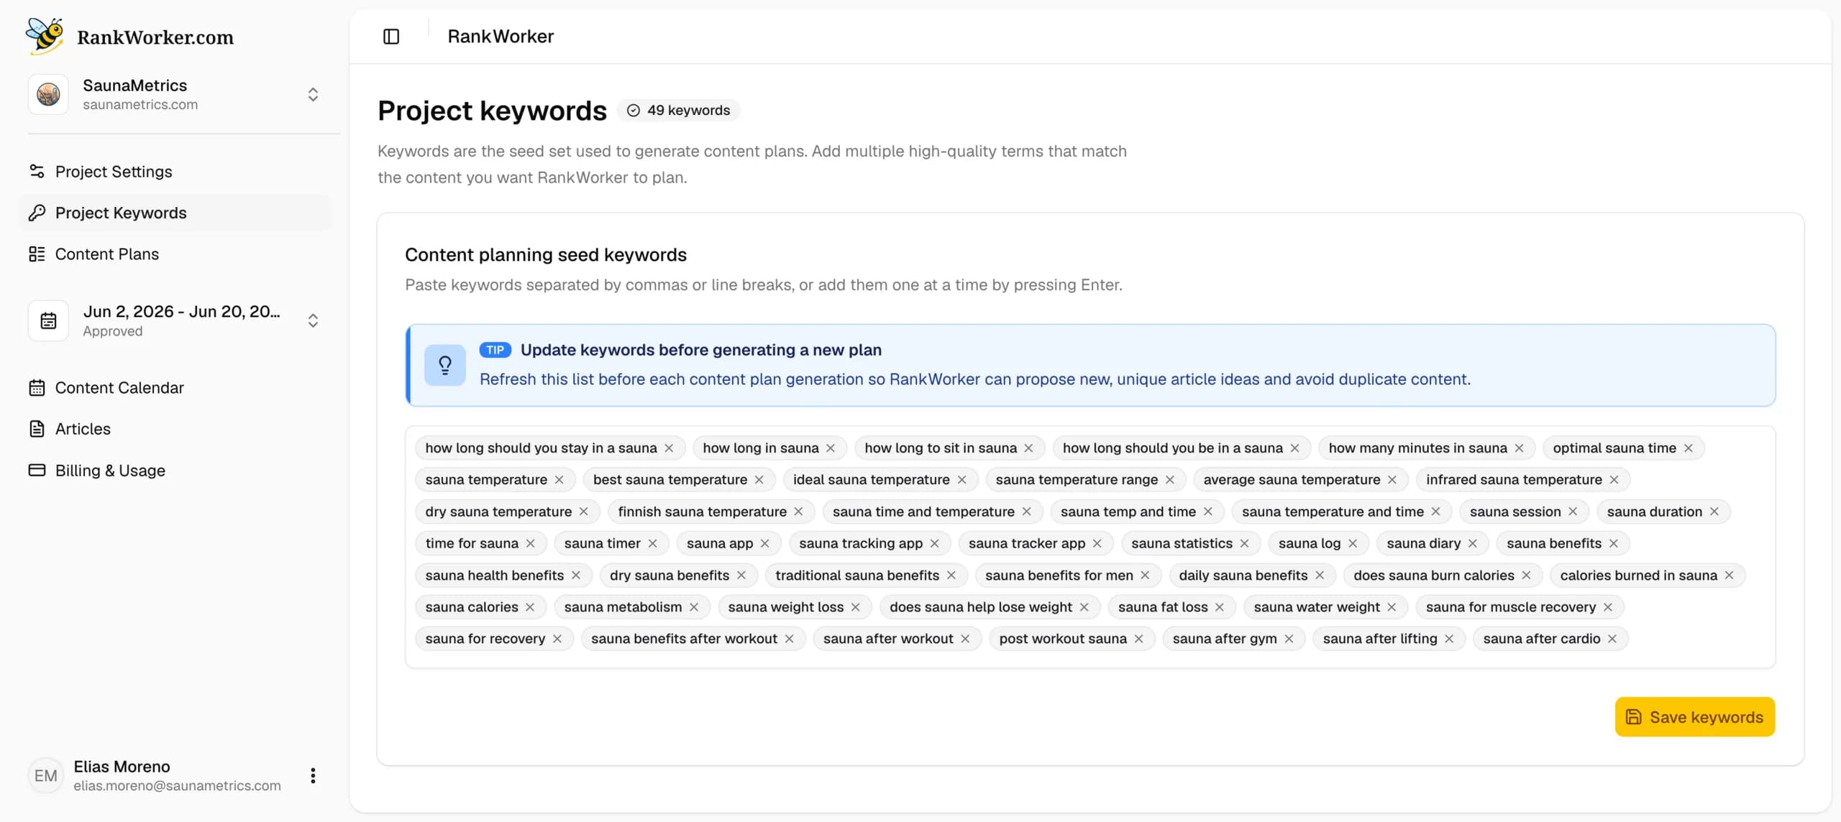
Task: Remove the 'sauna app' keyword
Action: click(764, 544)
